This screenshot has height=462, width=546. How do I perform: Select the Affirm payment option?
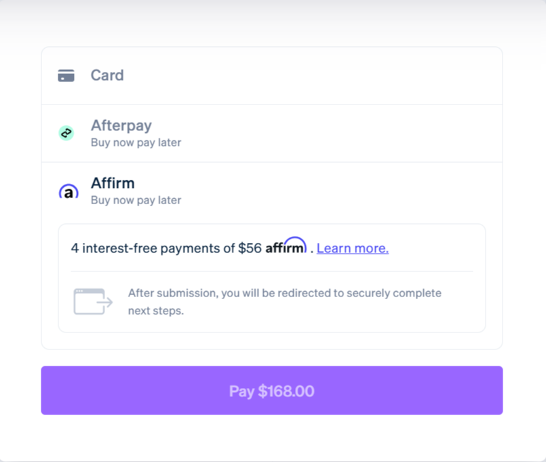point(271,191)
